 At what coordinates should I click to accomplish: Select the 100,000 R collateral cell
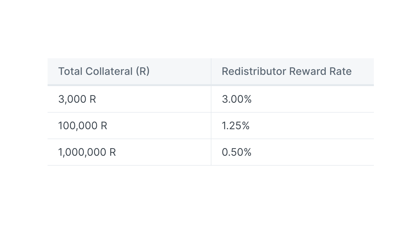click(x=129, y=126)
